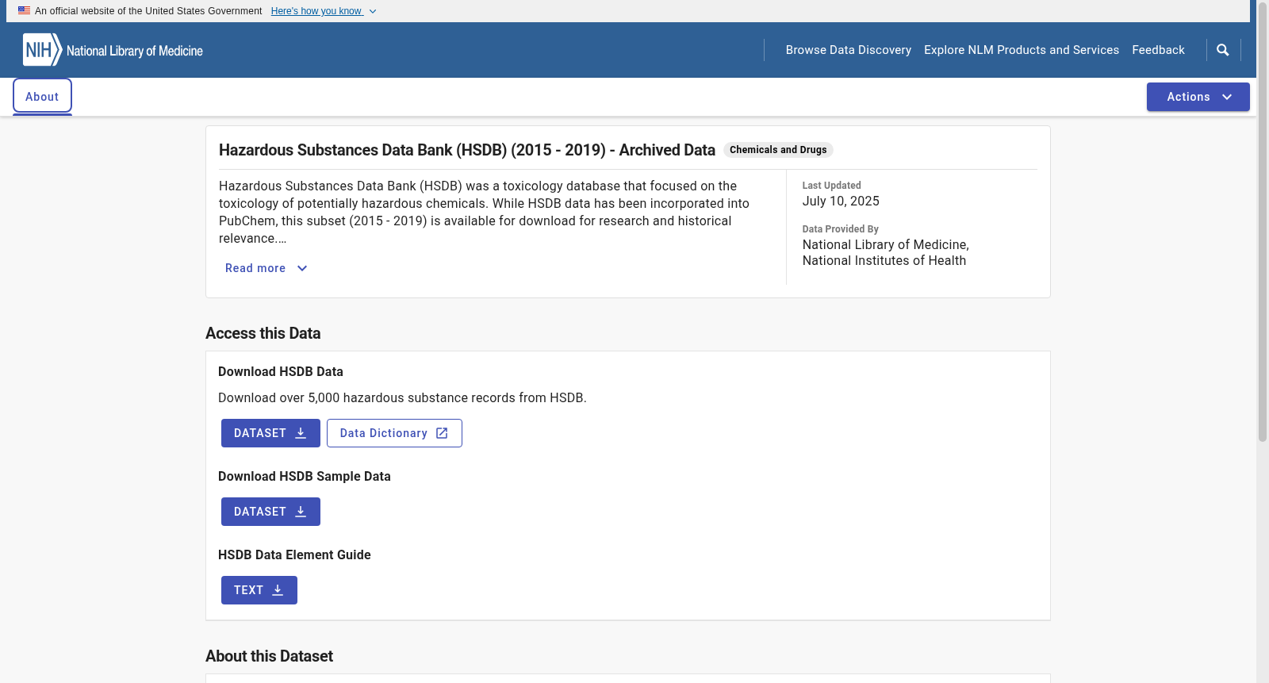The width and height of the screenshot is (1269, 683).
Task: Open the Feedback link
Action: (x=1158, y=50)
